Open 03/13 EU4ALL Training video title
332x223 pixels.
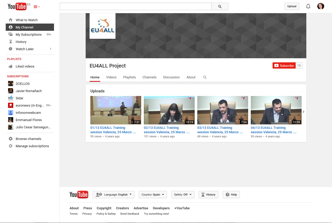point(220,130)
